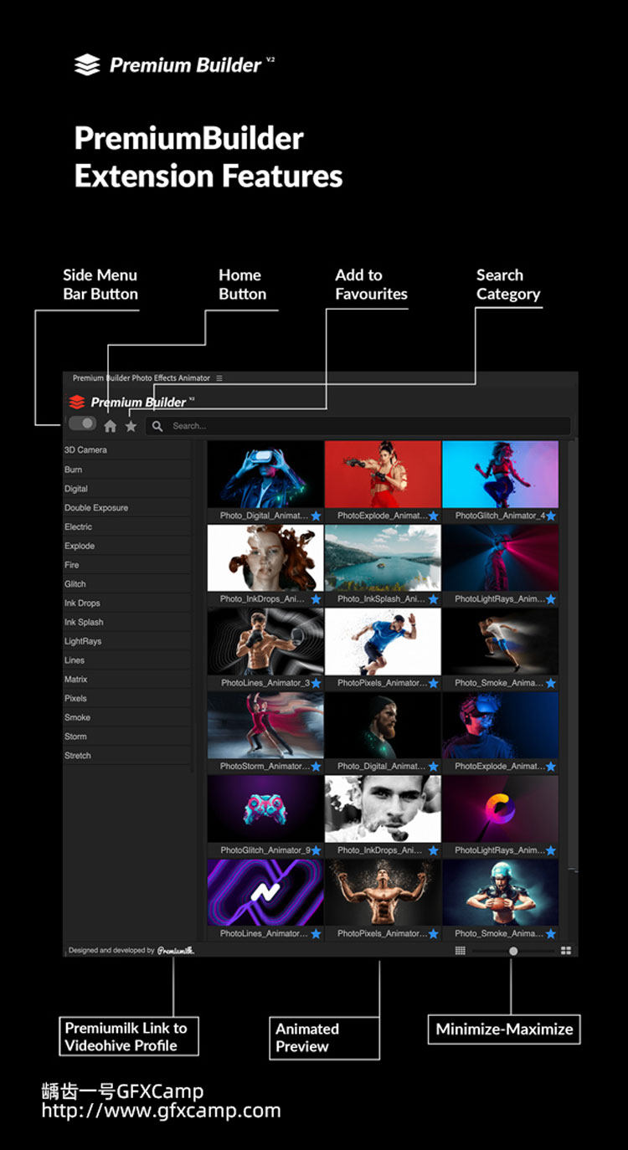Choose Ink Drops in the category list

127,603
